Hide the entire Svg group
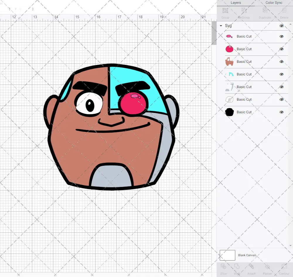The height and width of the screenshot is (277, 293). (x=282, y=26)
